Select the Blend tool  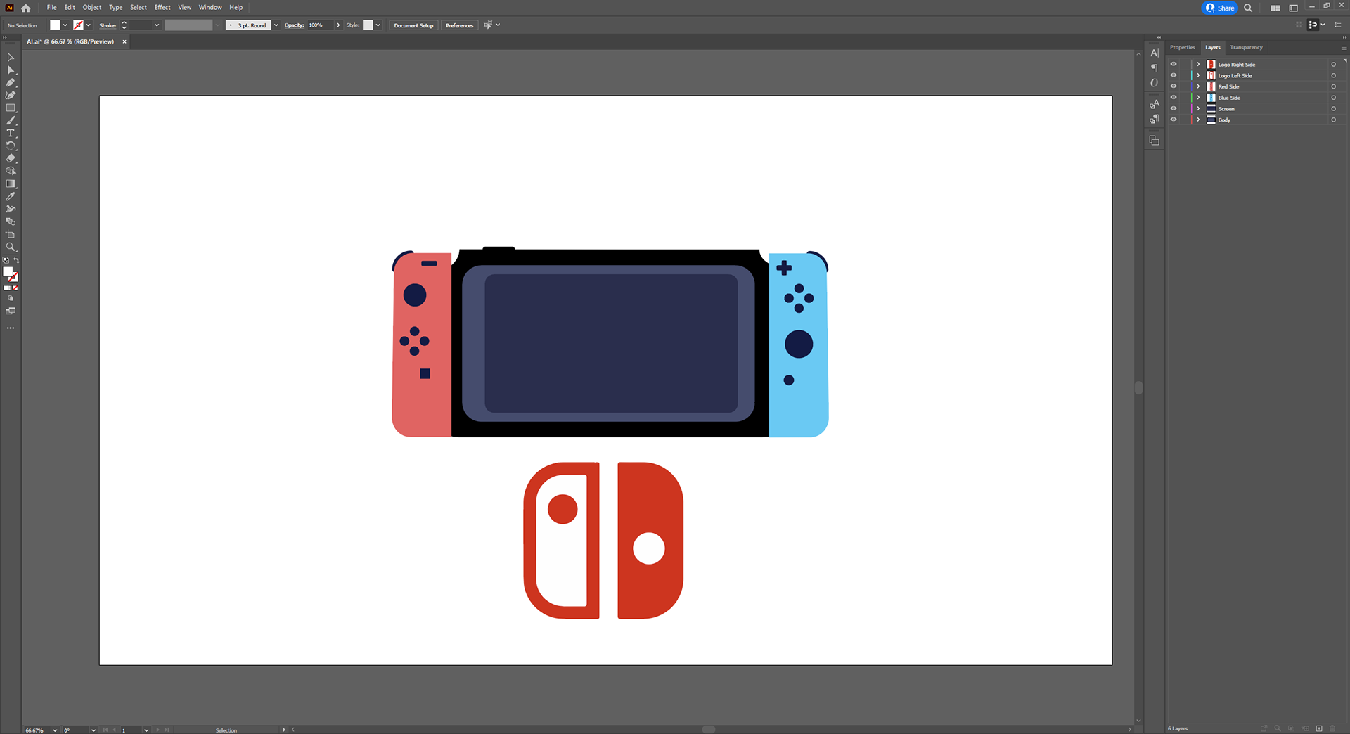click(x=11, y=222)
